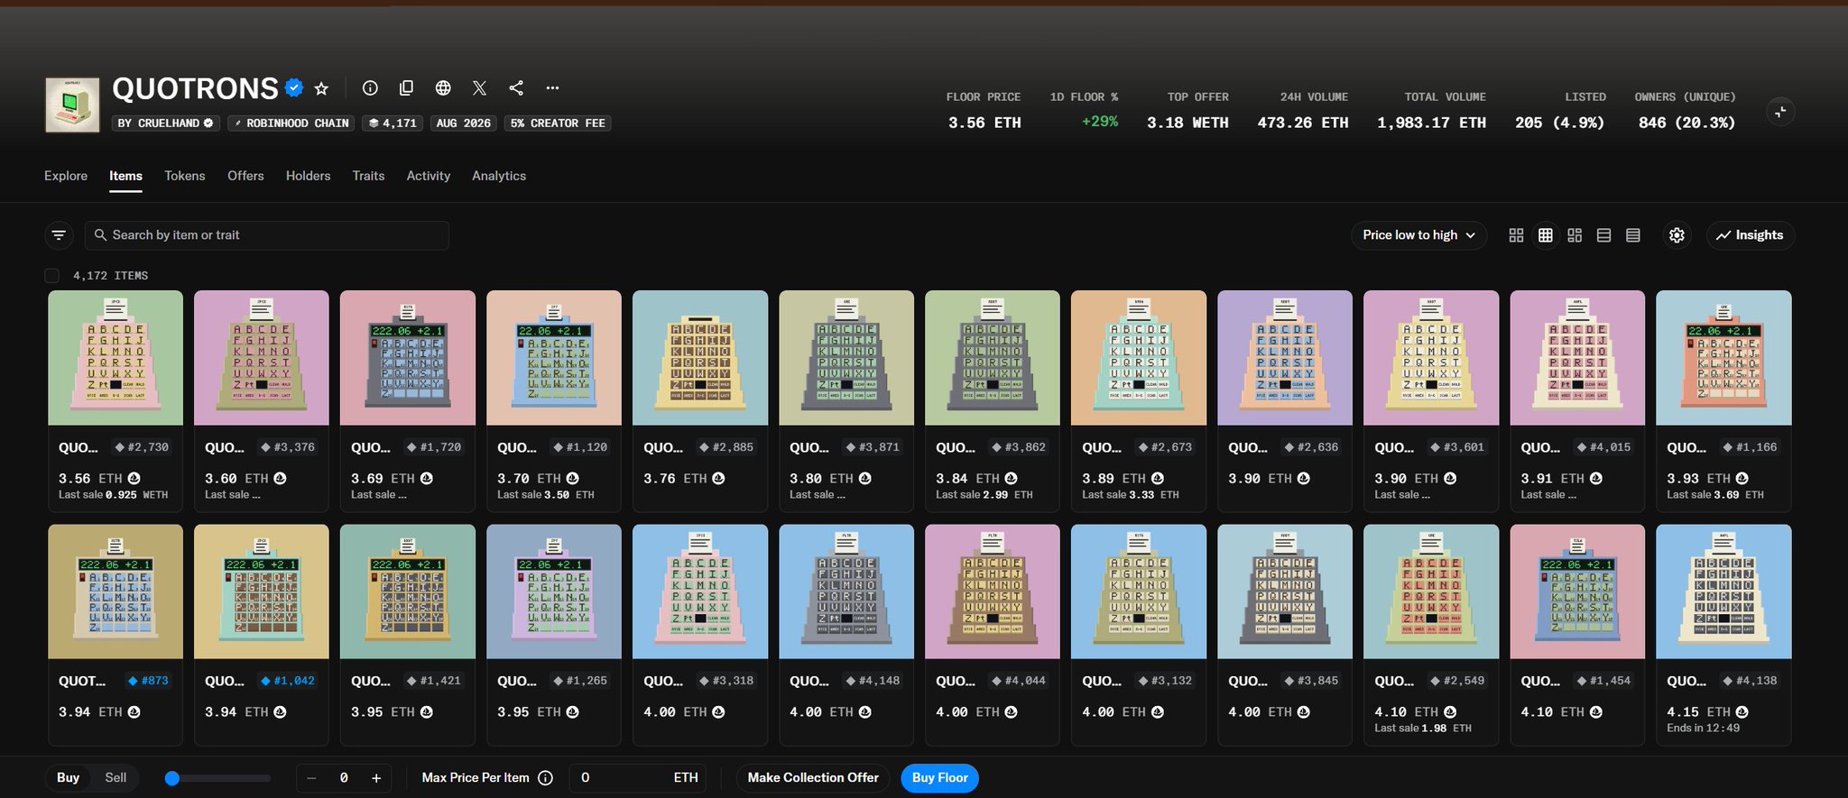Switch to Sell mode

pyautogui.click(x=115, y=778)
